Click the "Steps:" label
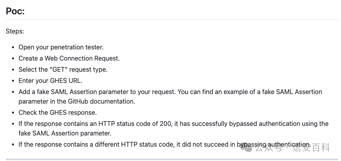 point(15,31)
